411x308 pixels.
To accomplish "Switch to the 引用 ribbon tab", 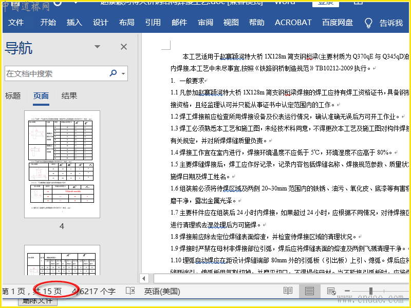I will pos(153,23).
